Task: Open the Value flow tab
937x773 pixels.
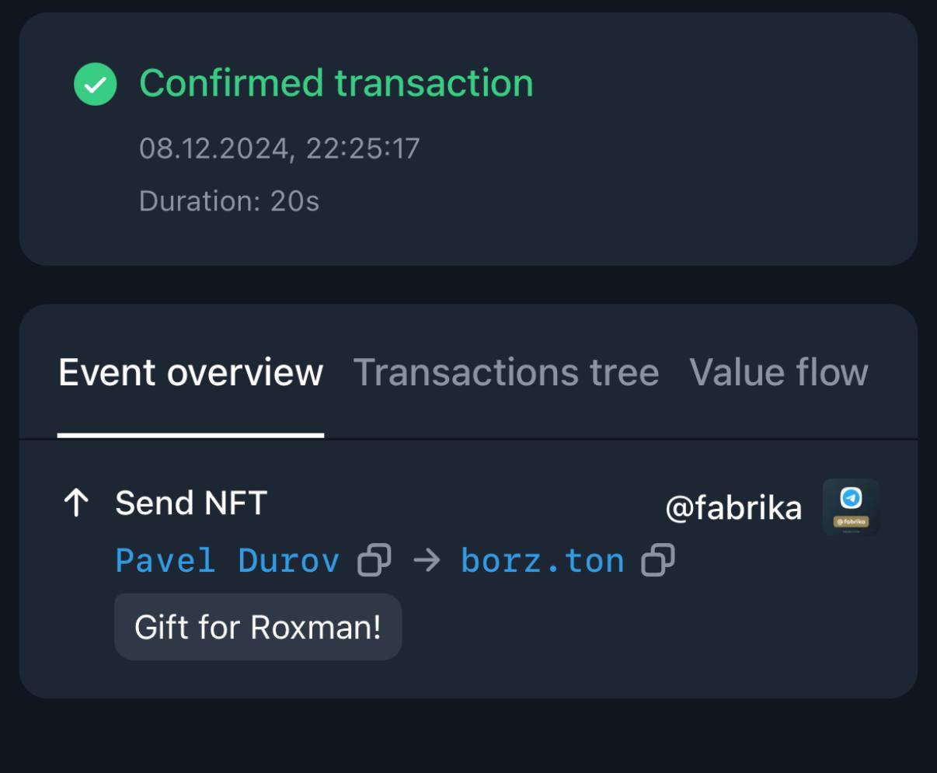Action: point(779,372)
